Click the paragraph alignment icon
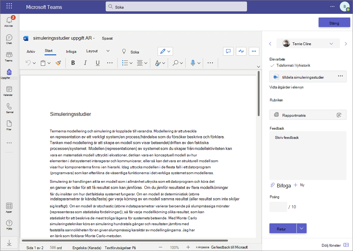Image resolution: width=353 pixels, height=251 pixels. [x=140, y=63]
